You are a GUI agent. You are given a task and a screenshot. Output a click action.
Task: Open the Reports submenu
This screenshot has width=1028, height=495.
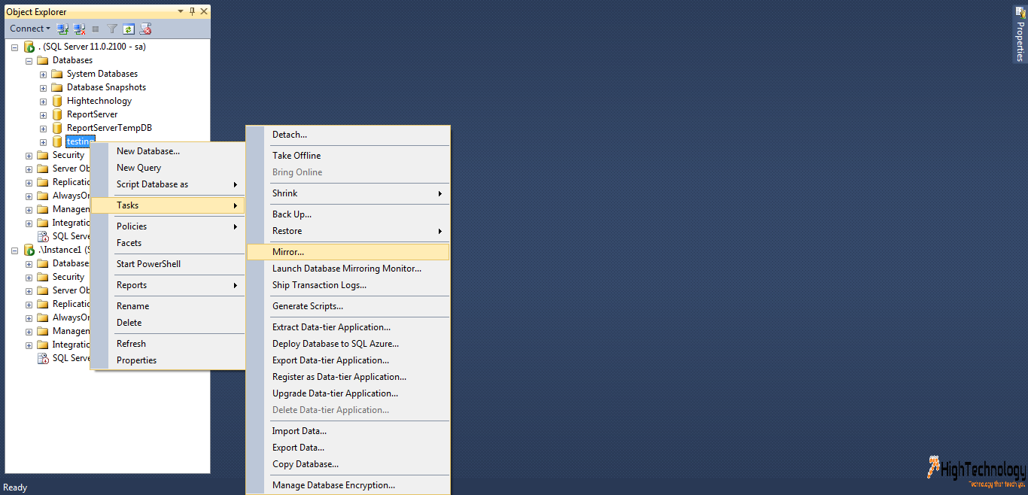point(168,285)
